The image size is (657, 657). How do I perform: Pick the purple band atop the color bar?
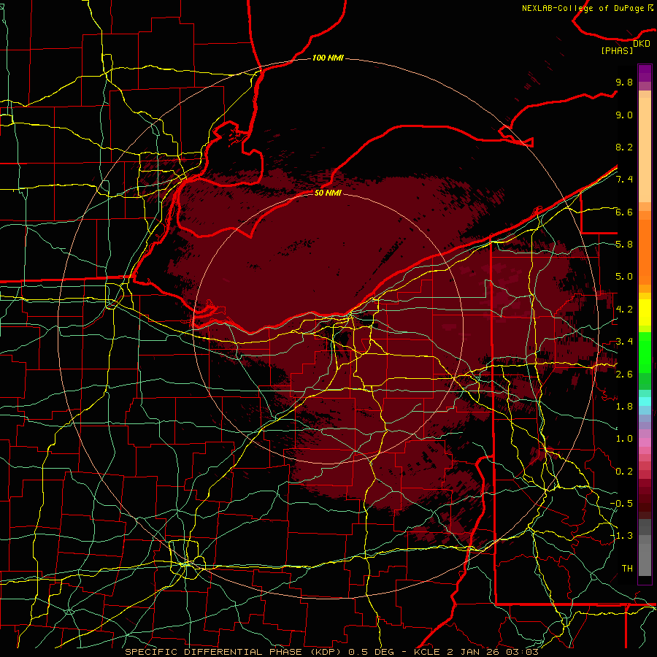coord(645,73)
